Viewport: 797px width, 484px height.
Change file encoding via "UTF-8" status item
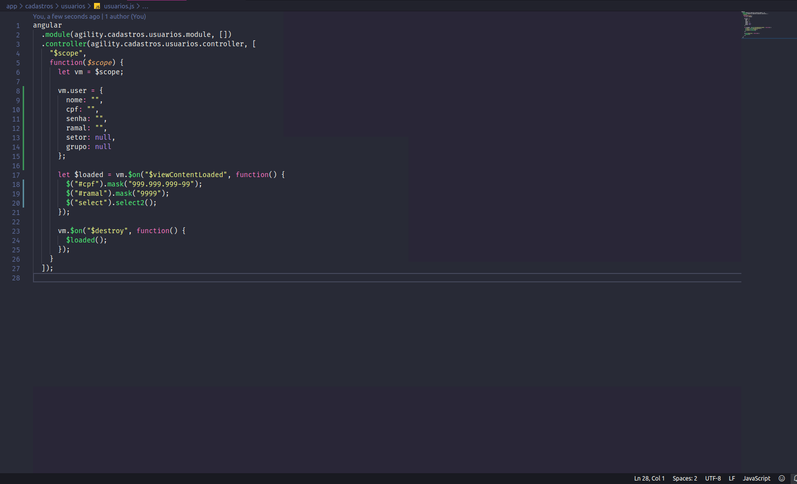[x=712, y=478]
